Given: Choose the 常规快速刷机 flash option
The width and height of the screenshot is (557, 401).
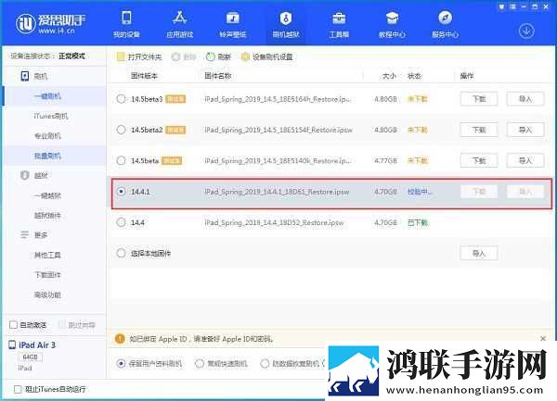Looking at the screenshot, I should coord(200,363).
